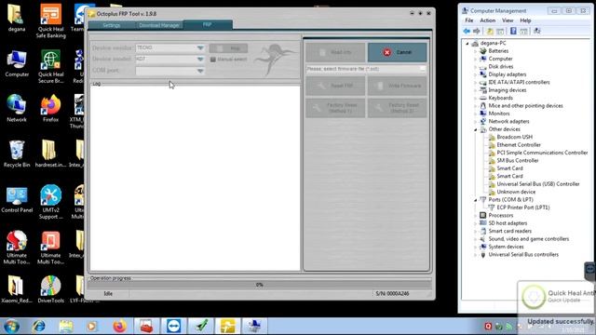This screenshot has height=335, width=596.
Task: Click Scan for hardware changes toolbar icon
Action: pos(537,31)
